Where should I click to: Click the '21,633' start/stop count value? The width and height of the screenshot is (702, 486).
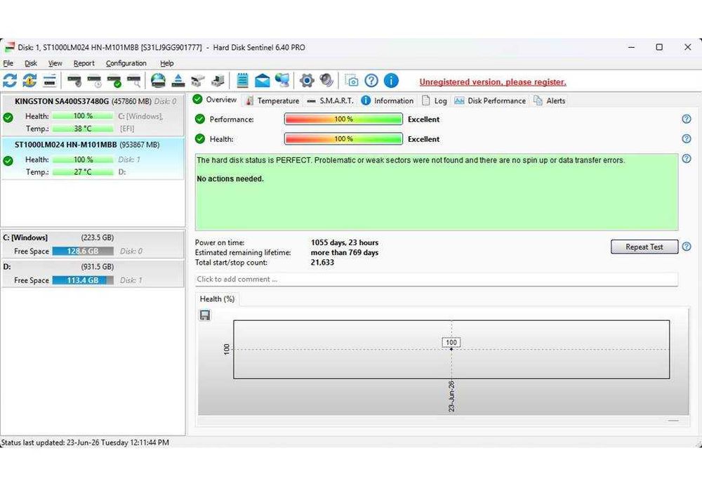pyautogui.click(x=322, y=263)
